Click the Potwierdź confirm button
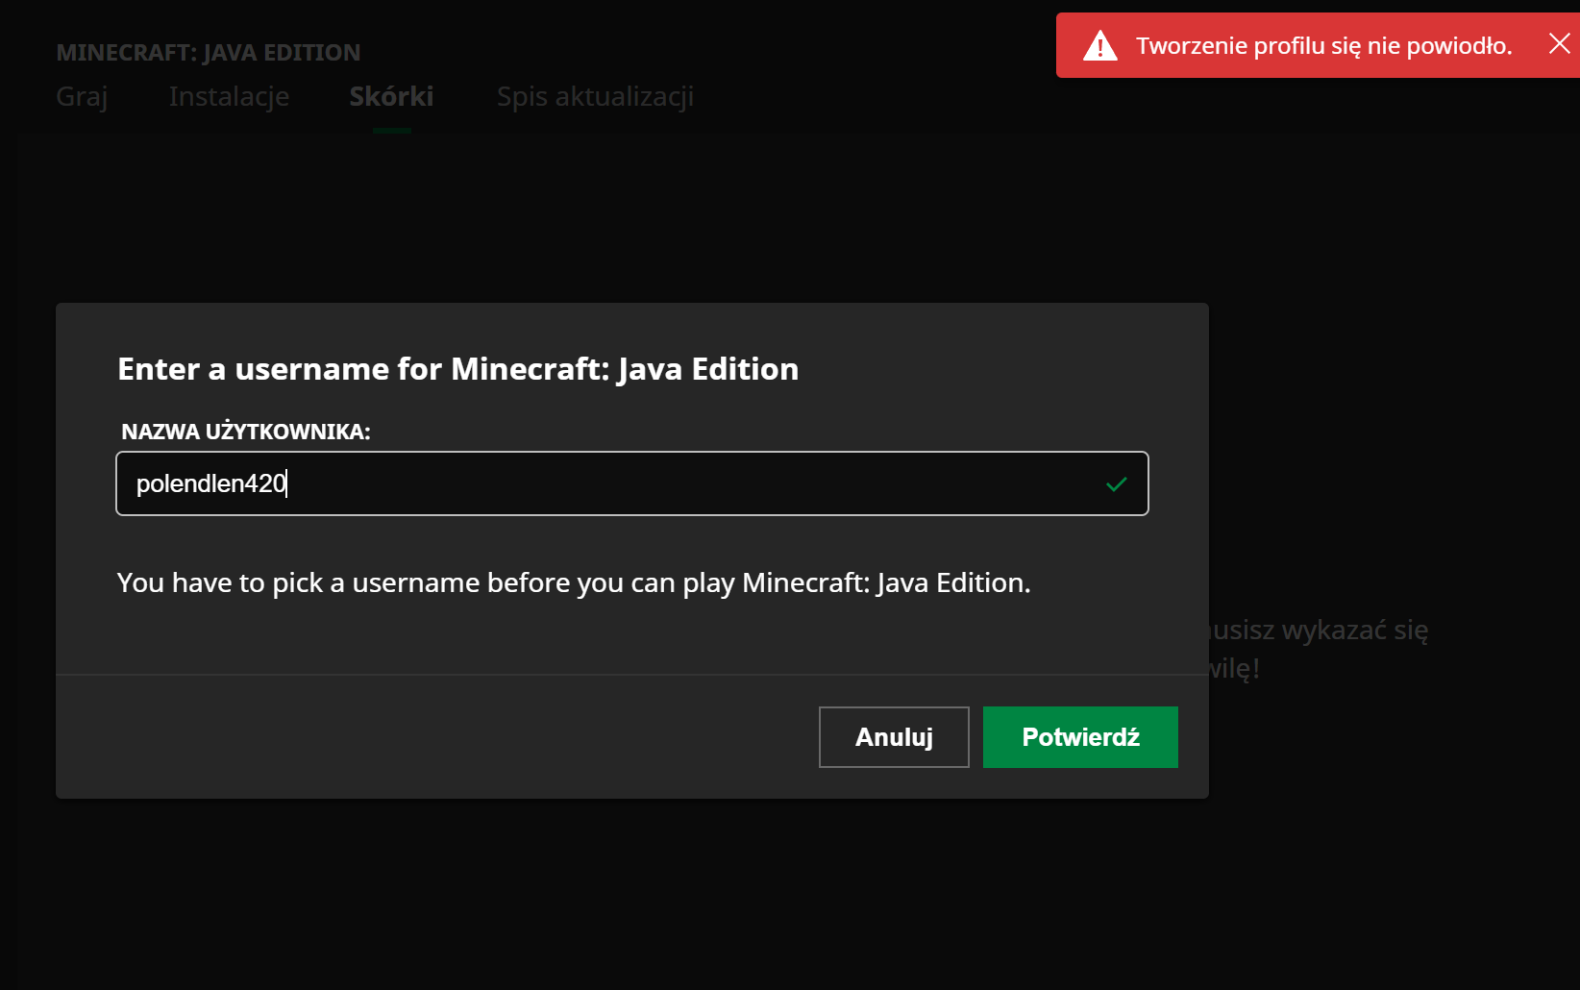 point(1080,737)
